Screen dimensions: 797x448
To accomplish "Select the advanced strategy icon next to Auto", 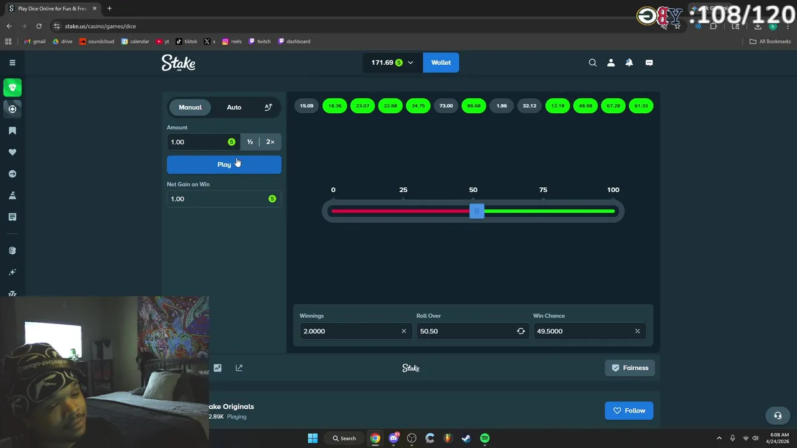I will click(x=268, y=107).
